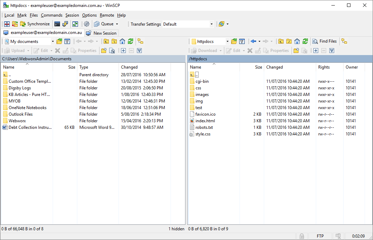Screen dimensions: 373x240
Task: Toggle the remote panel filter
Action: click(x=242, y=41)
